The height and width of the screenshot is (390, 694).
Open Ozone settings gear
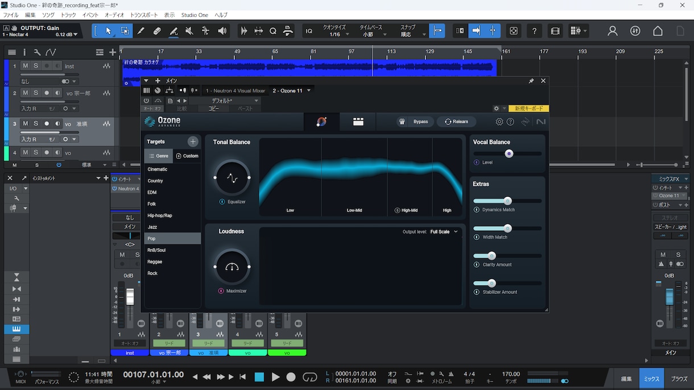point(499,122)
